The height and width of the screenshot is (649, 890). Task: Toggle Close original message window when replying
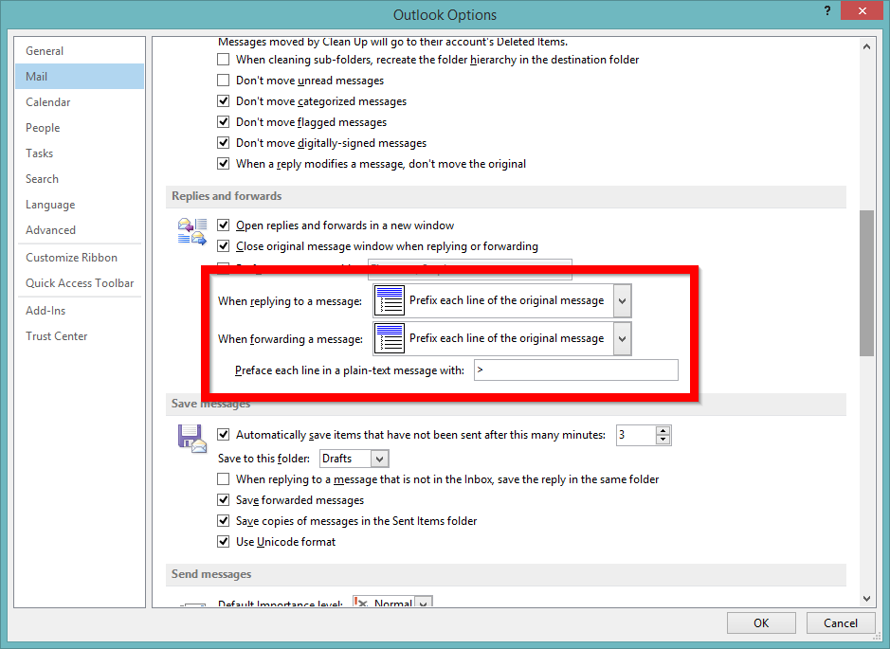point(224,246)
